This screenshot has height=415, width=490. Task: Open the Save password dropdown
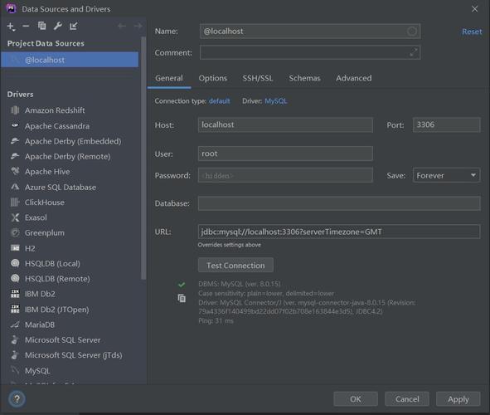(446, 175)
